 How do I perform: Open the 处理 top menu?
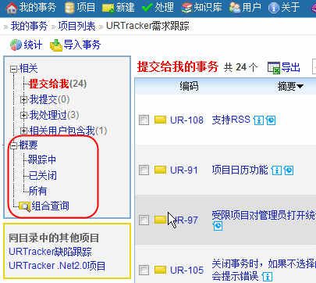[x=164, y=8]
